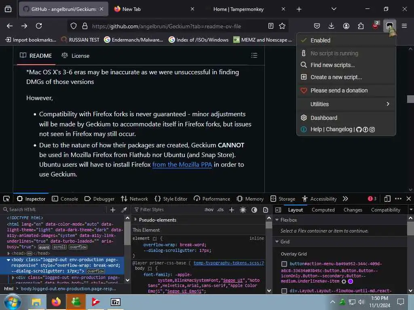Toggle reader view in address bar
Viewport: 414px width, 310px height.
pyautogui.click(x=270, y=26)
